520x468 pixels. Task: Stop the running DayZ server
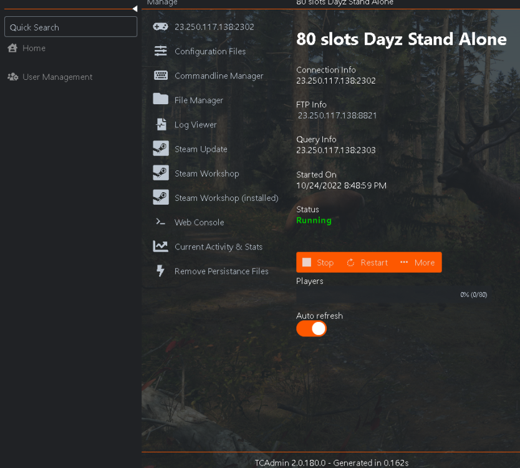(x=318, y=263)
